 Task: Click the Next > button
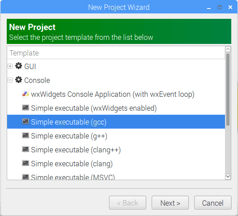click(170, 203)
